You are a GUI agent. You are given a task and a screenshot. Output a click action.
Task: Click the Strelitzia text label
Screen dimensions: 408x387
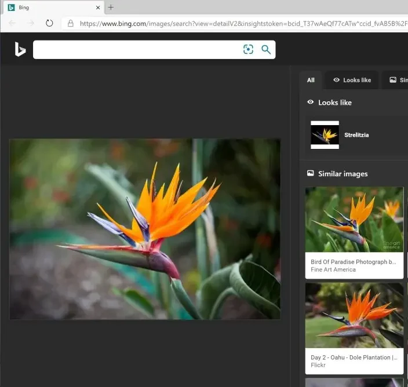[x=356, y=135]
